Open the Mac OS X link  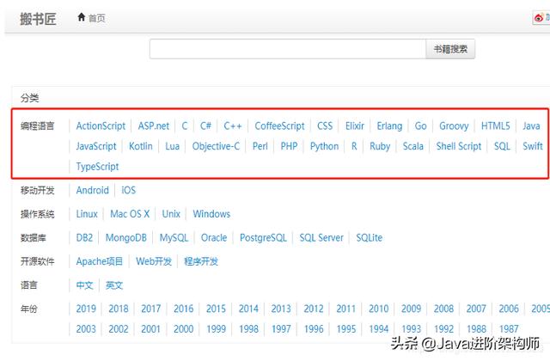[130, 214]
